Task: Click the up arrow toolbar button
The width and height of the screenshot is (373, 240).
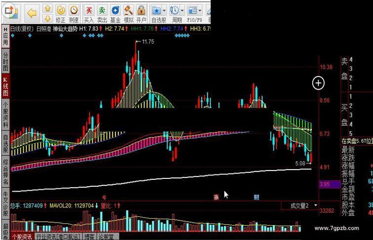Action: point(47,8)
